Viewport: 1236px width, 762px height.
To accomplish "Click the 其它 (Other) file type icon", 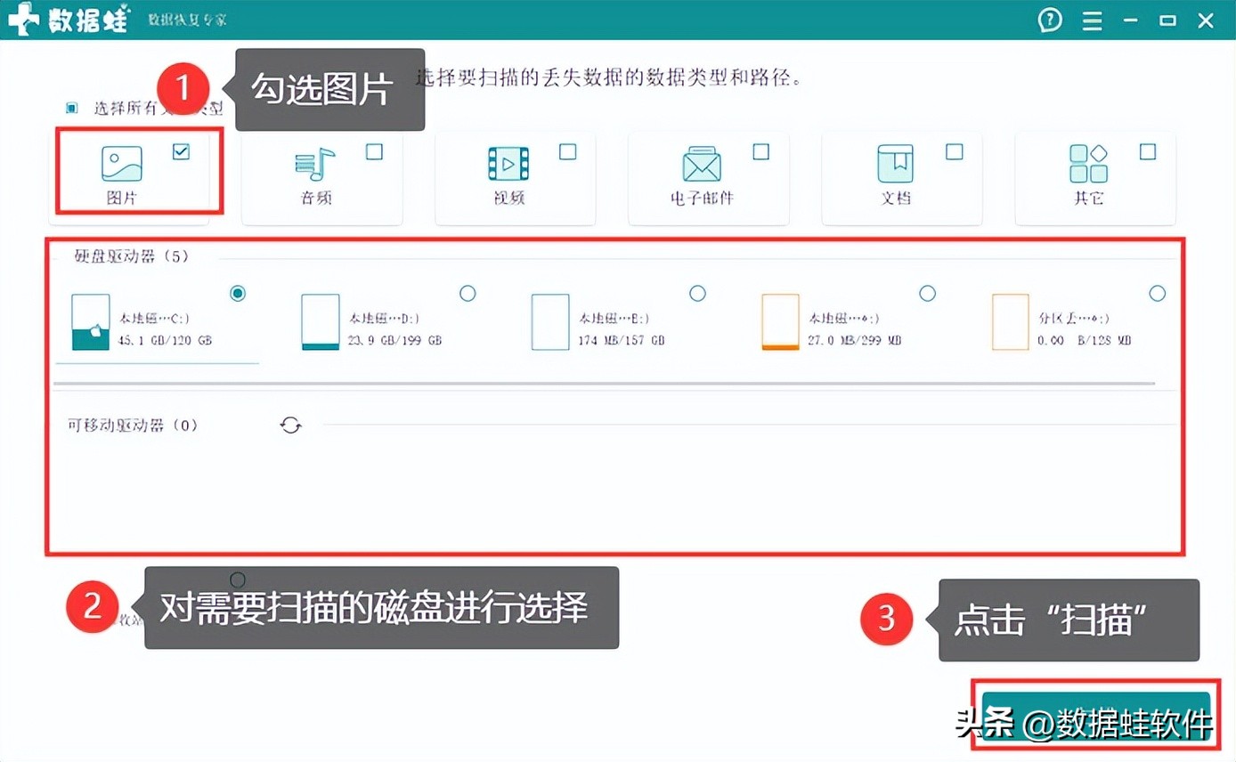I will [x=1087, y=164].
